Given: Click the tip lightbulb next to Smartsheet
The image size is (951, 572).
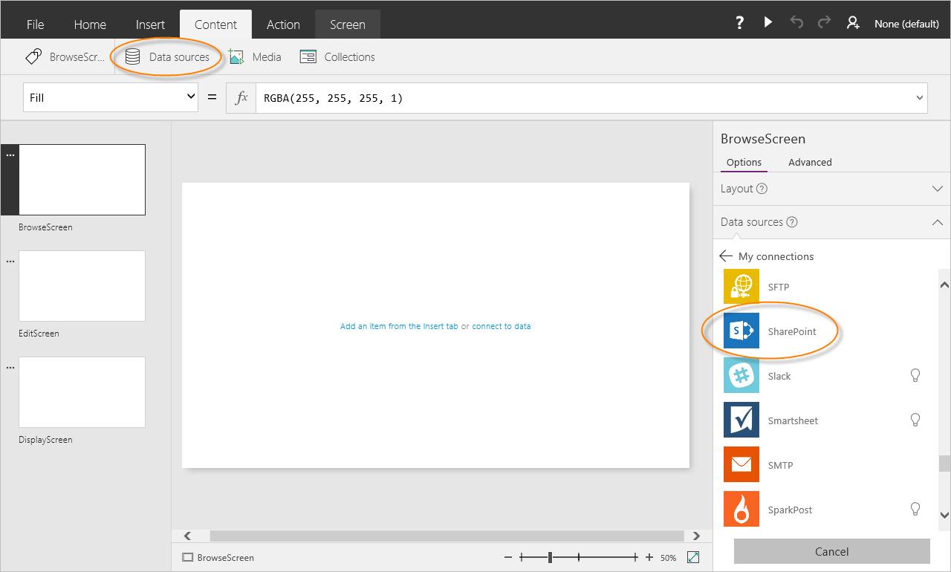Looking at the screenshot, I should [x=915, y=420].
